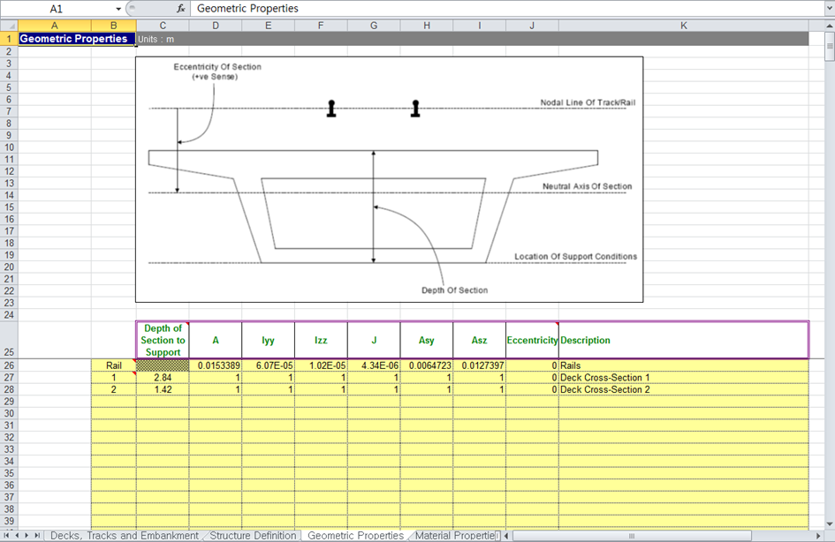Select the 2.84 depth cell
This screenshot has width=835, height=542.
click(163, 378)
